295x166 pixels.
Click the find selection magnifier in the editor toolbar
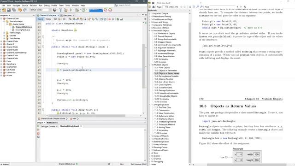[x=70, y=19]
